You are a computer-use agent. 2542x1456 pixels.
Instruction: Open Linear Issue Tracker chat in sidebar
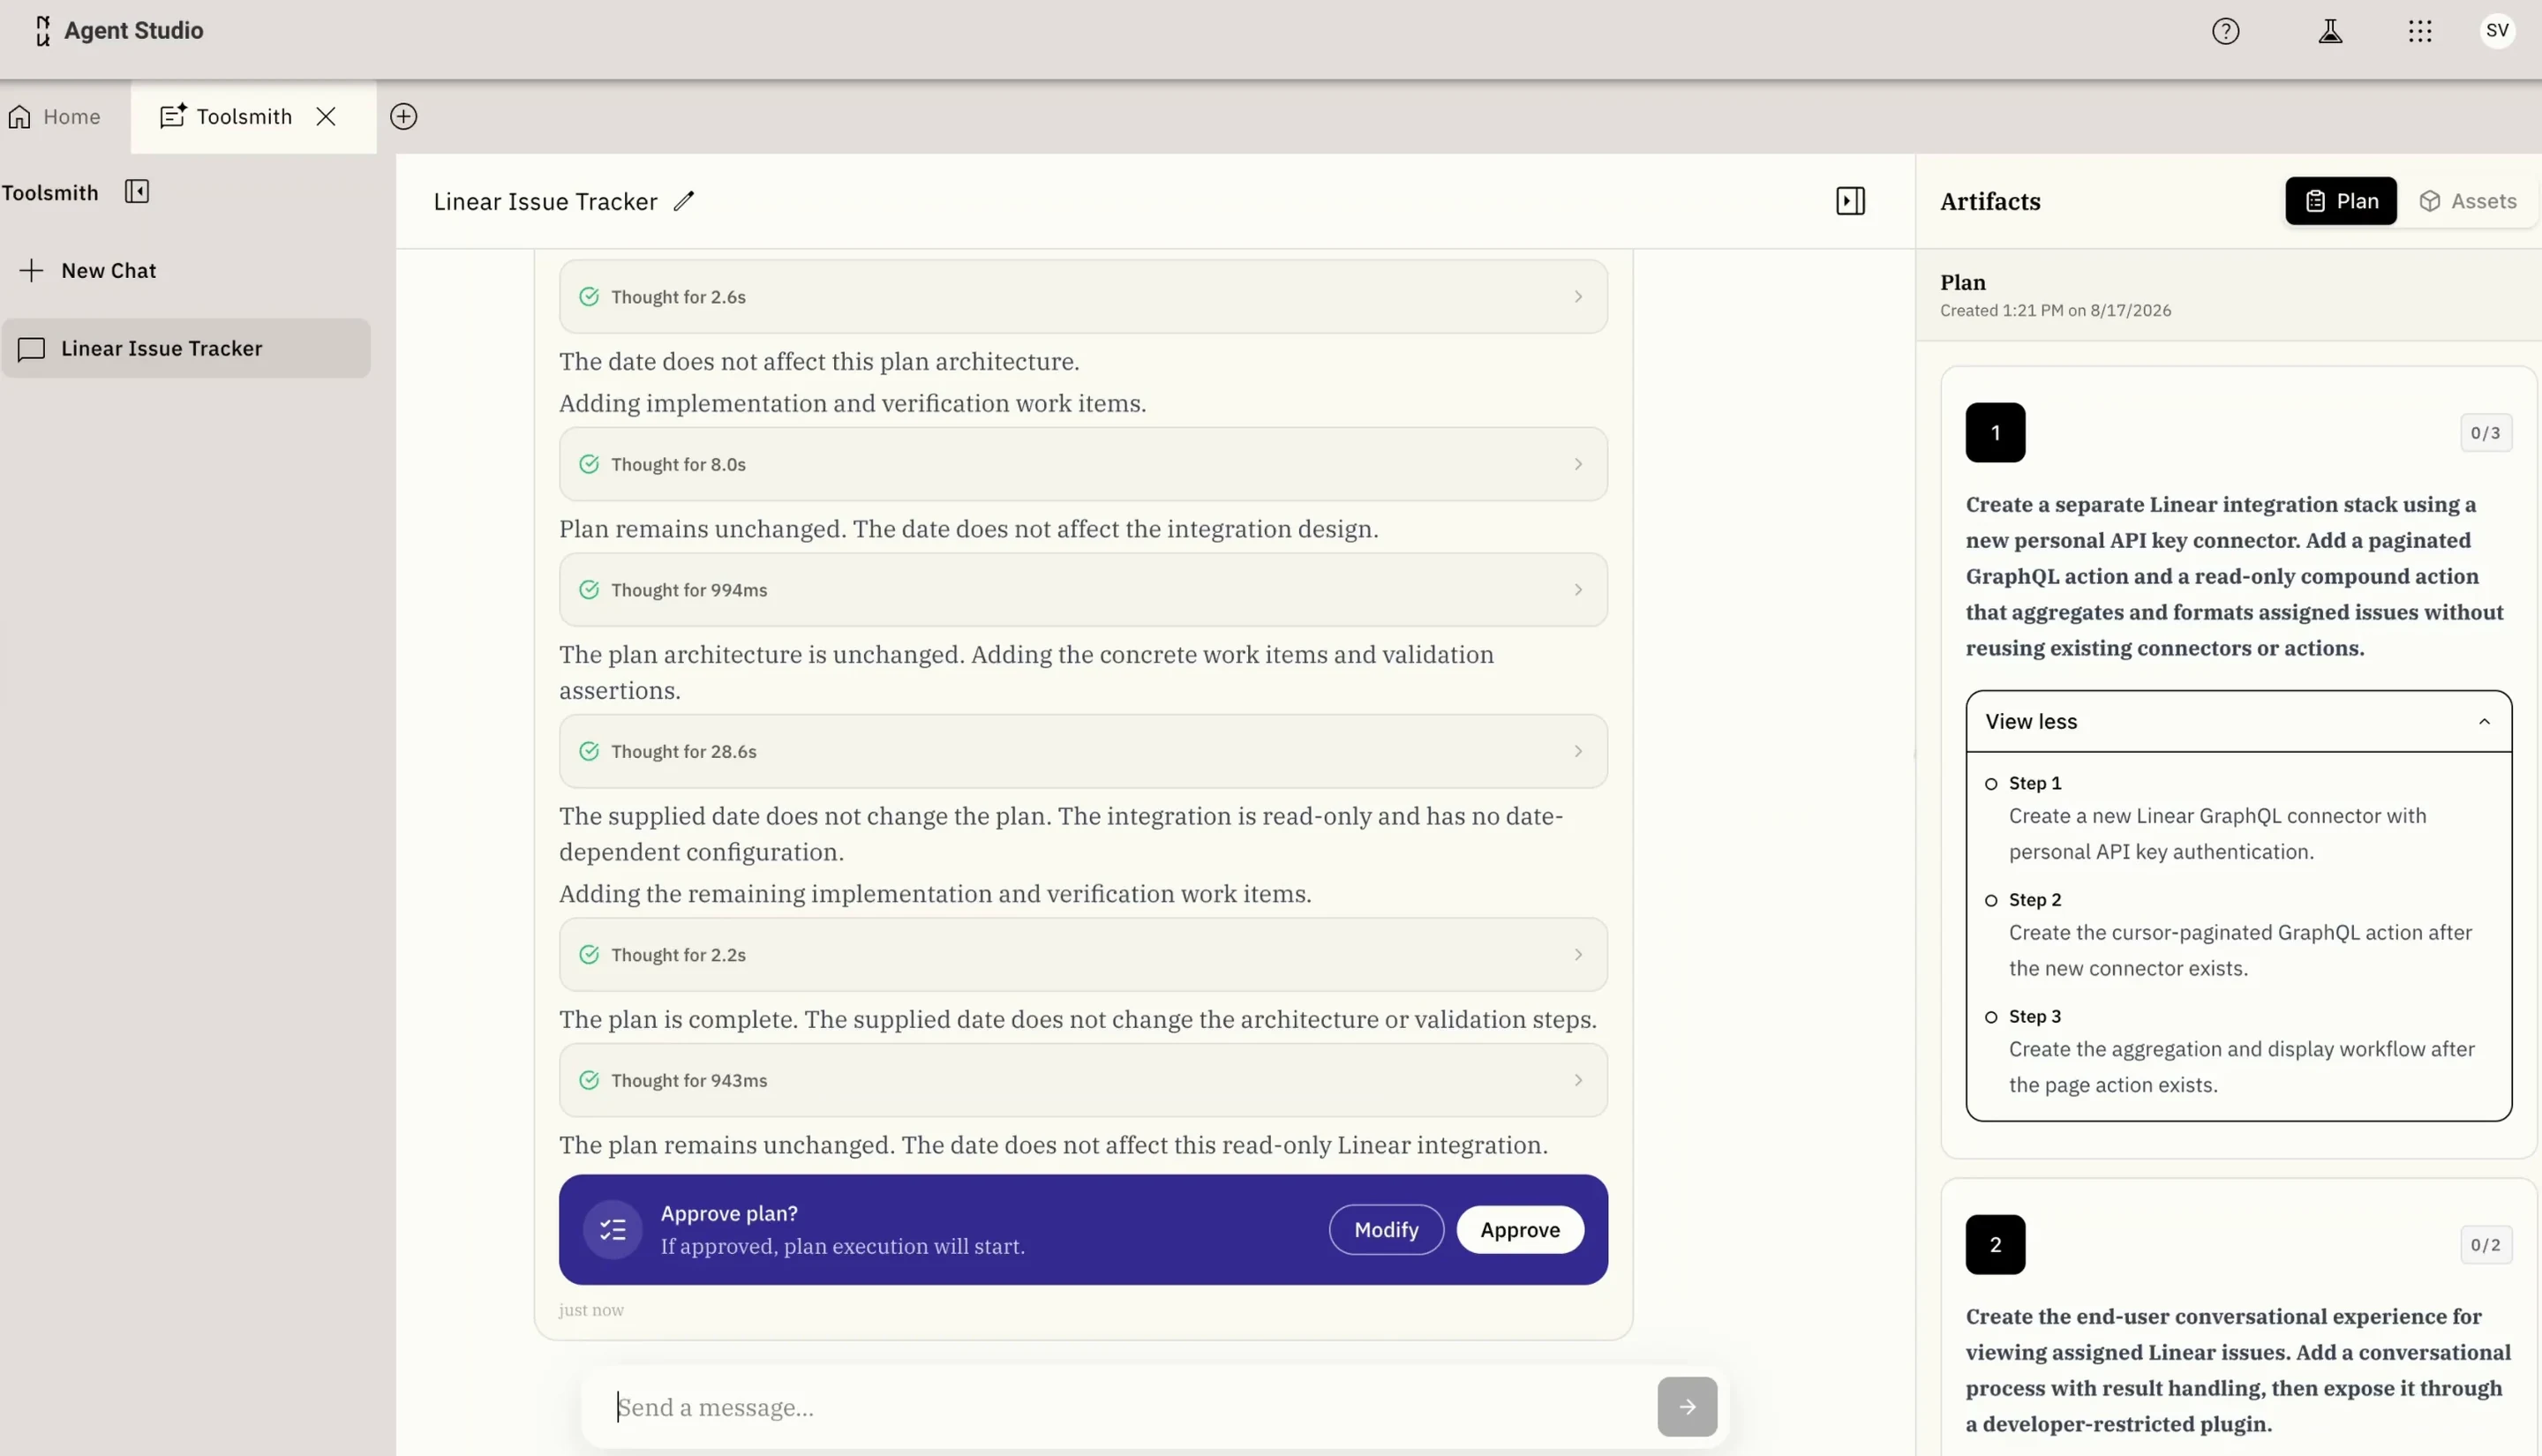pyautogui.click(x=186, y=349)
